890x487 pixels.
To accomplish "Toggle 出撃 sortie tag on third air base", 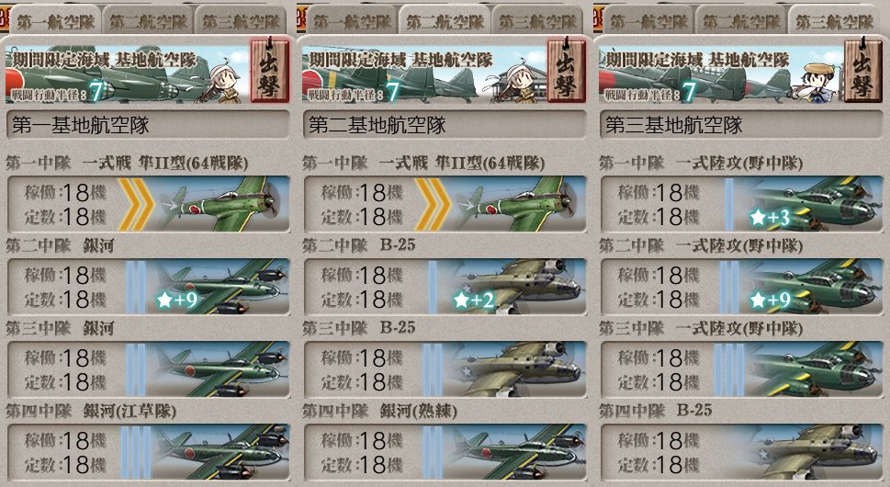I will [863, 70].
